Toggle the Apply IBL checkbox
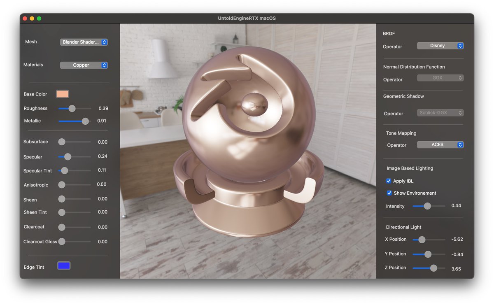This screenshot has width=494, height=305. (389, 181)
